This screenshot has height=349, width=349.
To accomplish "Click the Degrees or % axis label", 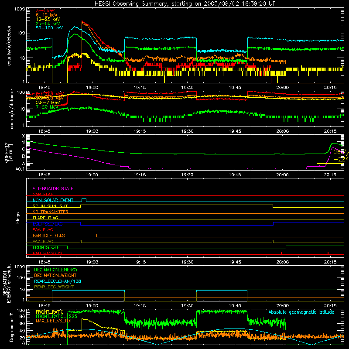I will (11, 327).
